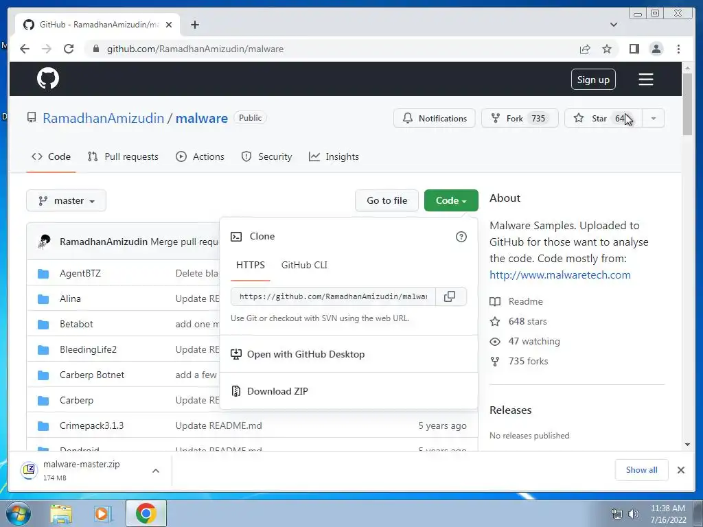Follow the malwaretech.com link
The height and width of the screenshot is (527, 703).
click(x=560, y=275)
